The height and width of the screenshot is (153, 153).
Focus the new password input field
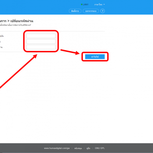41,41
